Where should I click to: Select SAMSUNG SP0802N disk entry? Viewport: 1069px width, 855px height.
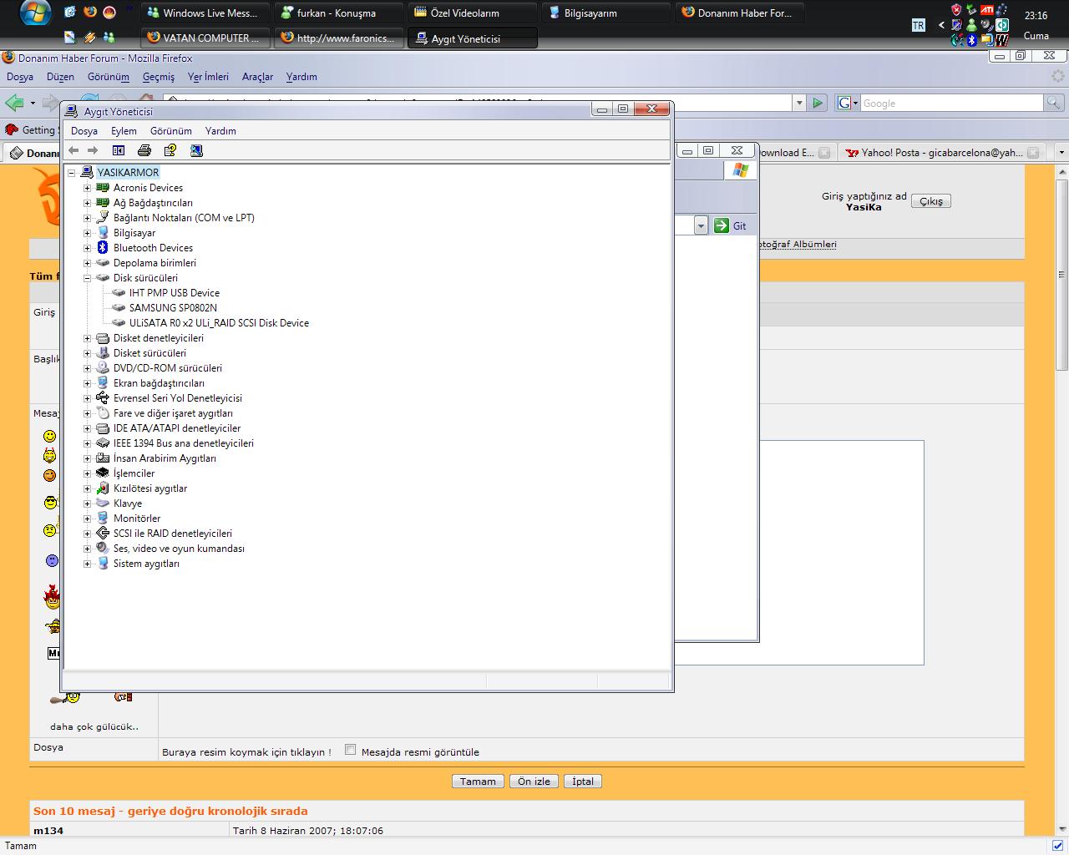(x=173, y=308)
